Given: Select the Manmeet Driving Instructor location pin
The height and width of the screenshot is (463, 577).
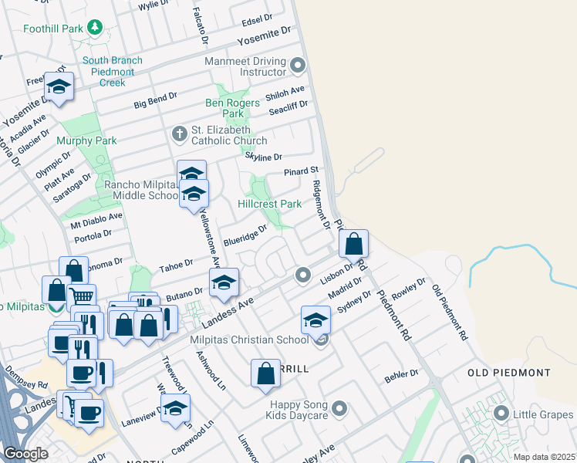Looking at the screenshot, I should [x=298, y=66].
